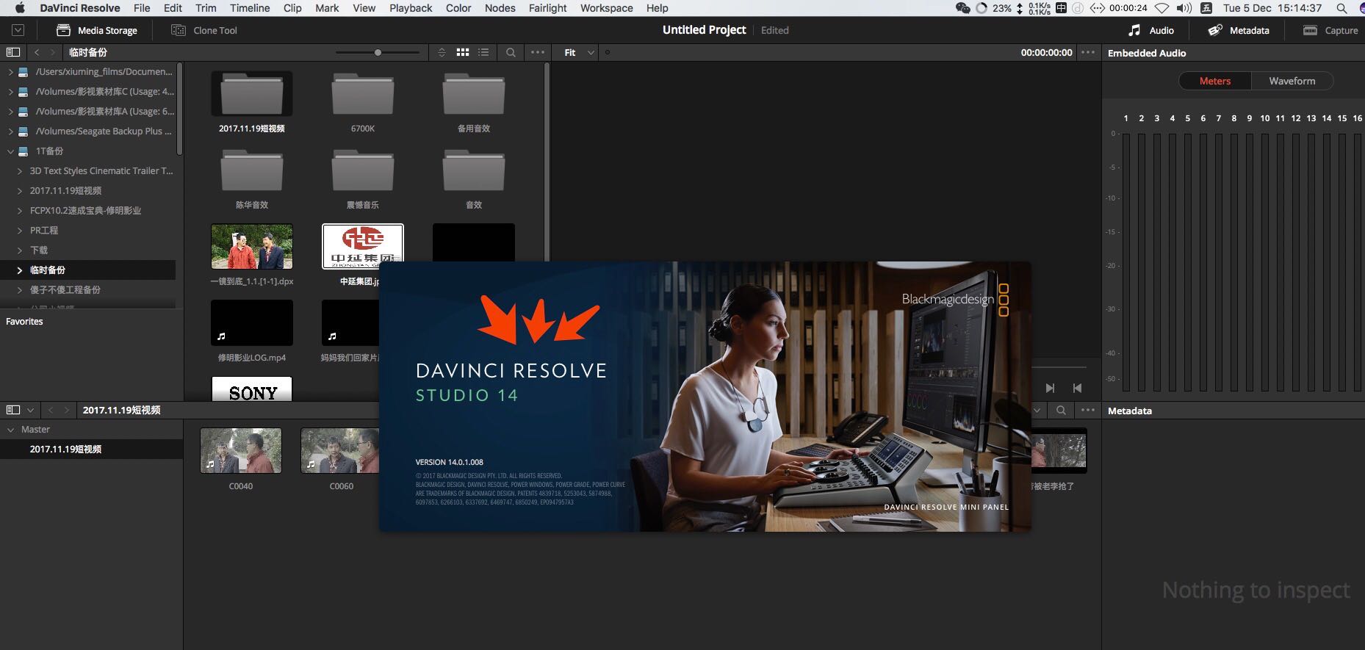Viewport: 1365px width, 650px height.
Task: Select the 陈华音效 folder
Action: click(252, 170)
